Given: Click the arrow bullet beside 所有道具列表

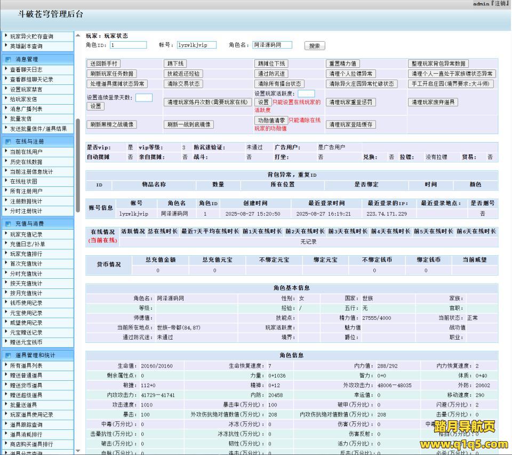Looking at the screenshot, I should point(6,365).
